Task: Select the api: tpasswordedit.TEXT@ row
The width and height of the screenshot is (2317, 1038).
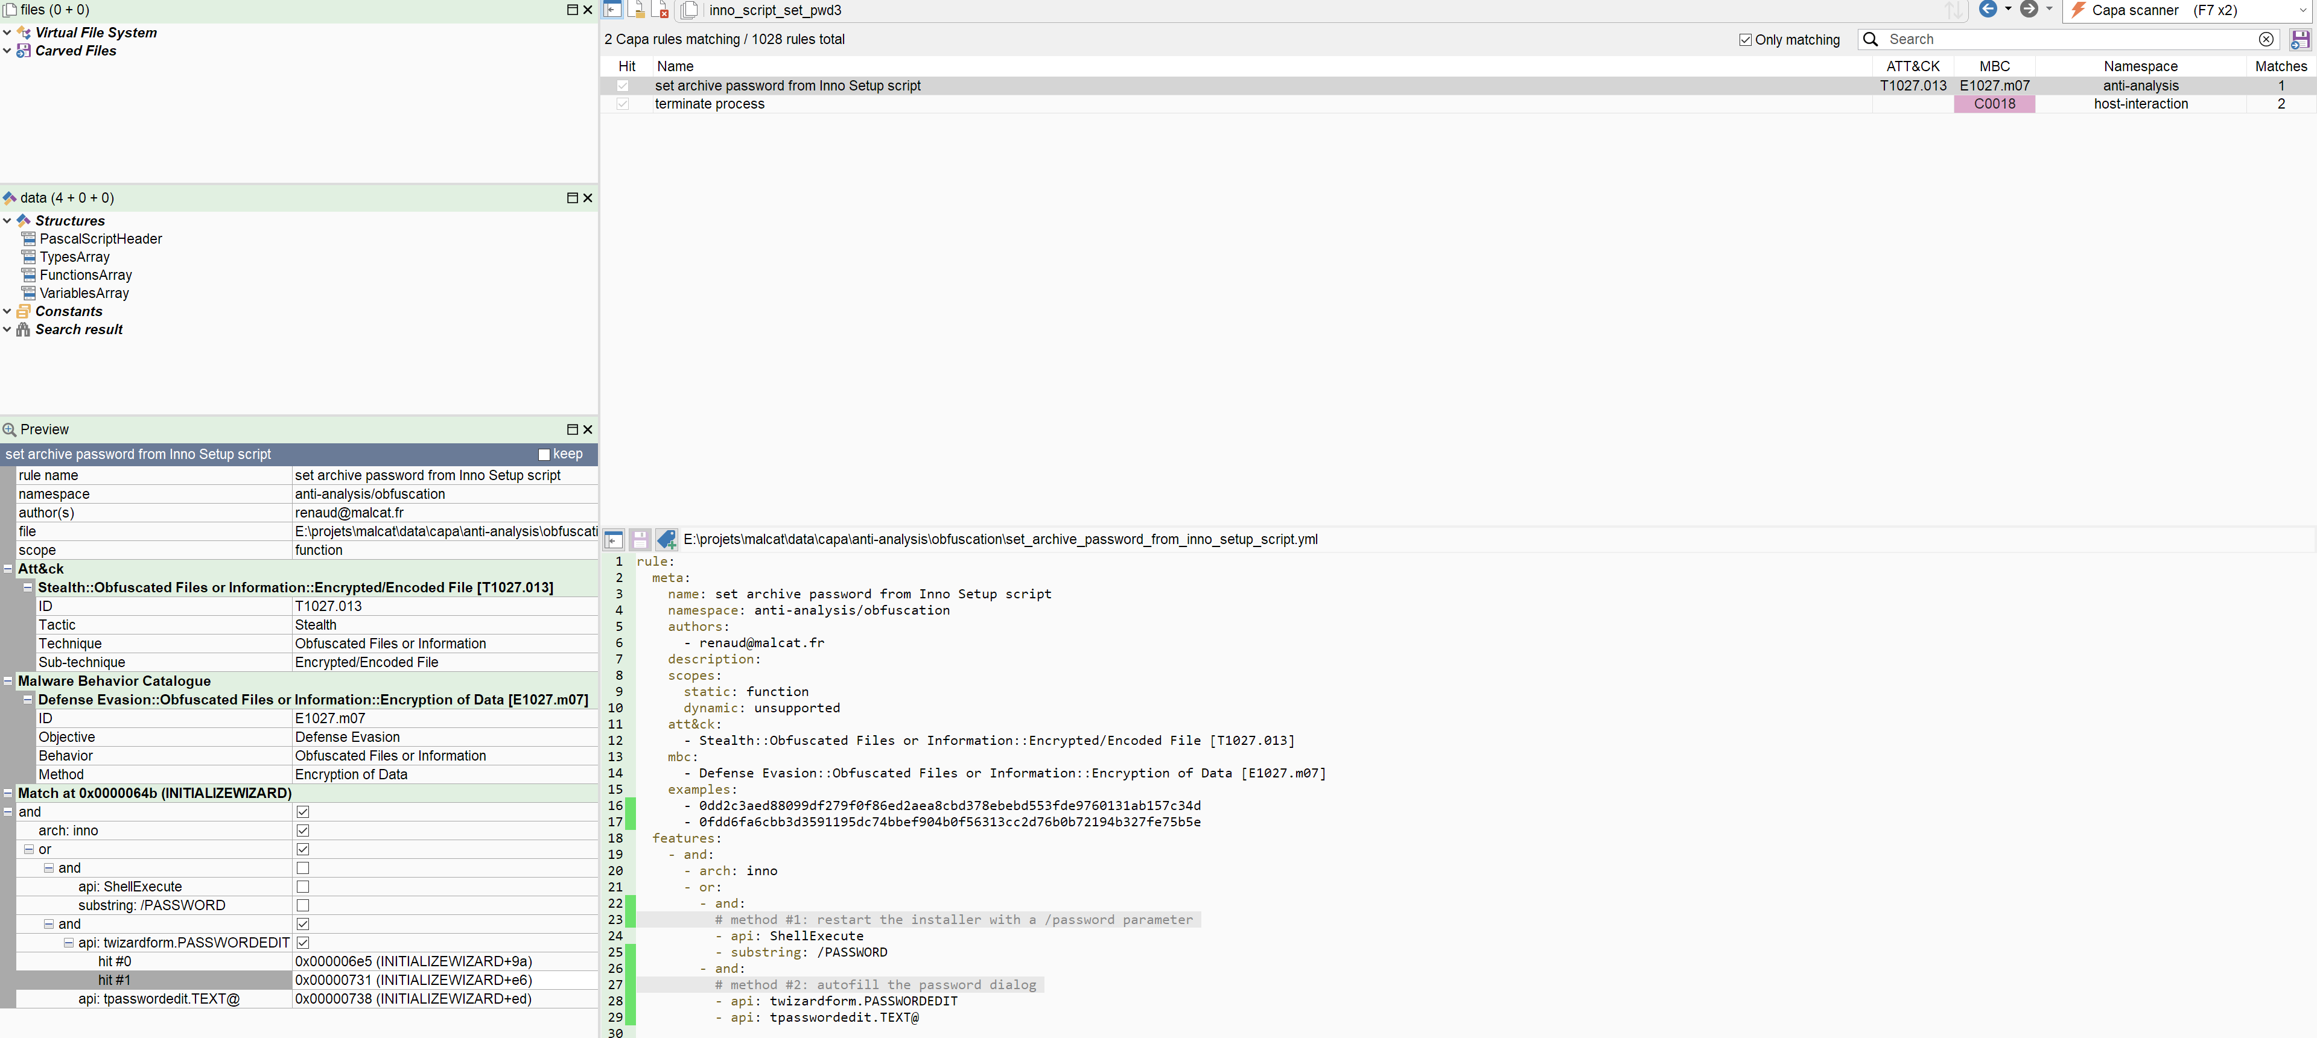Action: coord(307,999)
